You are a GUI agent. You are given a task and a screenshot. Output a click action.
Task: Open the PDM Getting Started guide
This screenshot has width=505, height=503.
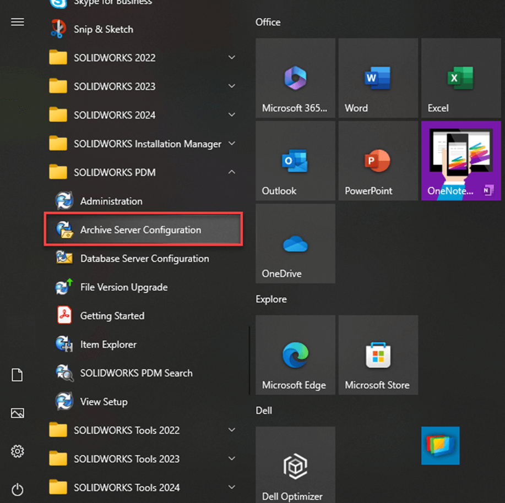pos(112,316)
